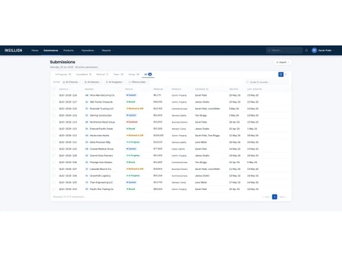Click Sterling Construction initials badge
342x257 pixels.
pyautogui.click(x=87, y=115)
